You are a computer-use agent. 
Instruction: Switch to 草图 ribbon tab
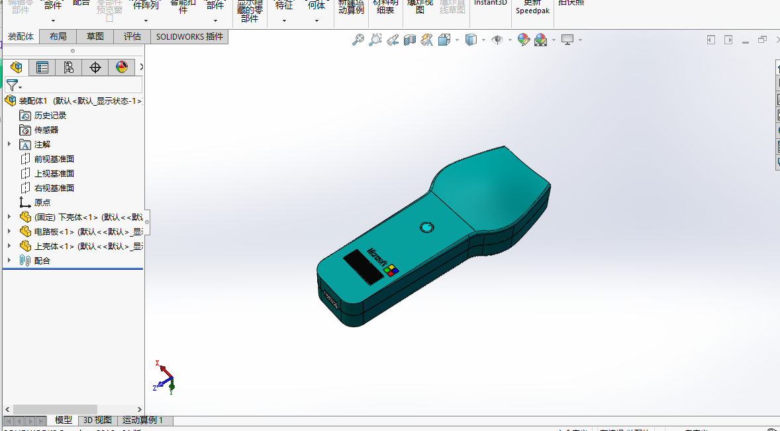(95, 36)
